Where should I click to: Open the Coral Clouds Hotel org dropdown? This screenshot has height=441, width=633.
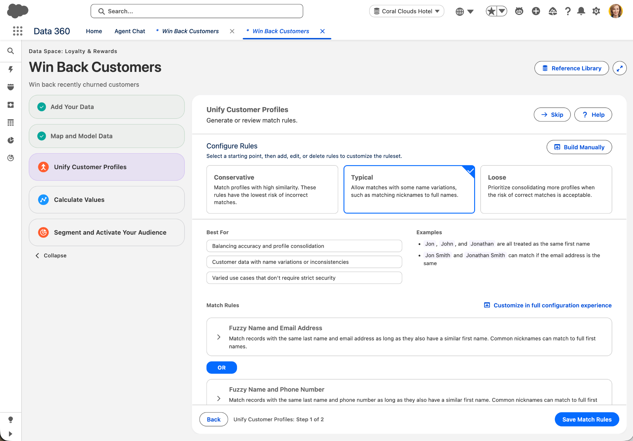pyautogui.click(x=406, y=11)
